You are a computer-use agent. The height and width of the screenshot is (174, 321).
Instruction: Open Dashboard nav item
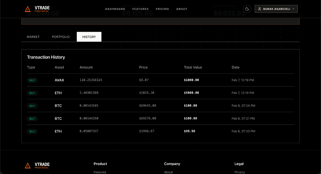point(115,9)
